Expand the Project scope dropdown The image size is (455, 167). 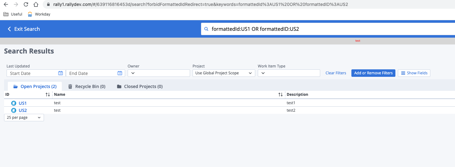pos(224,73)
